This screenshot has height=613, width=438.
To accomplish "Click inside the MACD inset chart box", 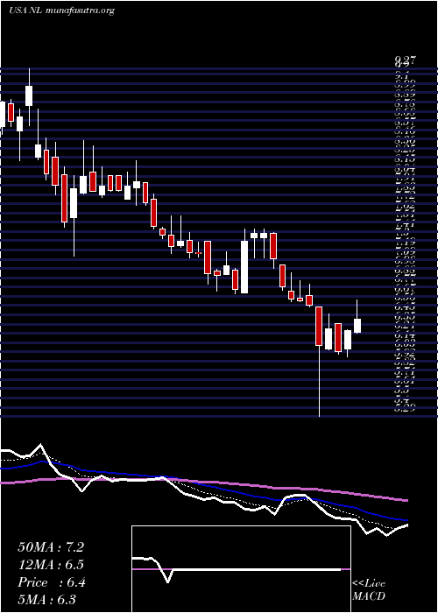I will [x=241, y=569].
